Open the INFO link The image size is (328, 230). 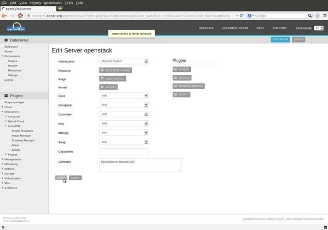[260, 28]
